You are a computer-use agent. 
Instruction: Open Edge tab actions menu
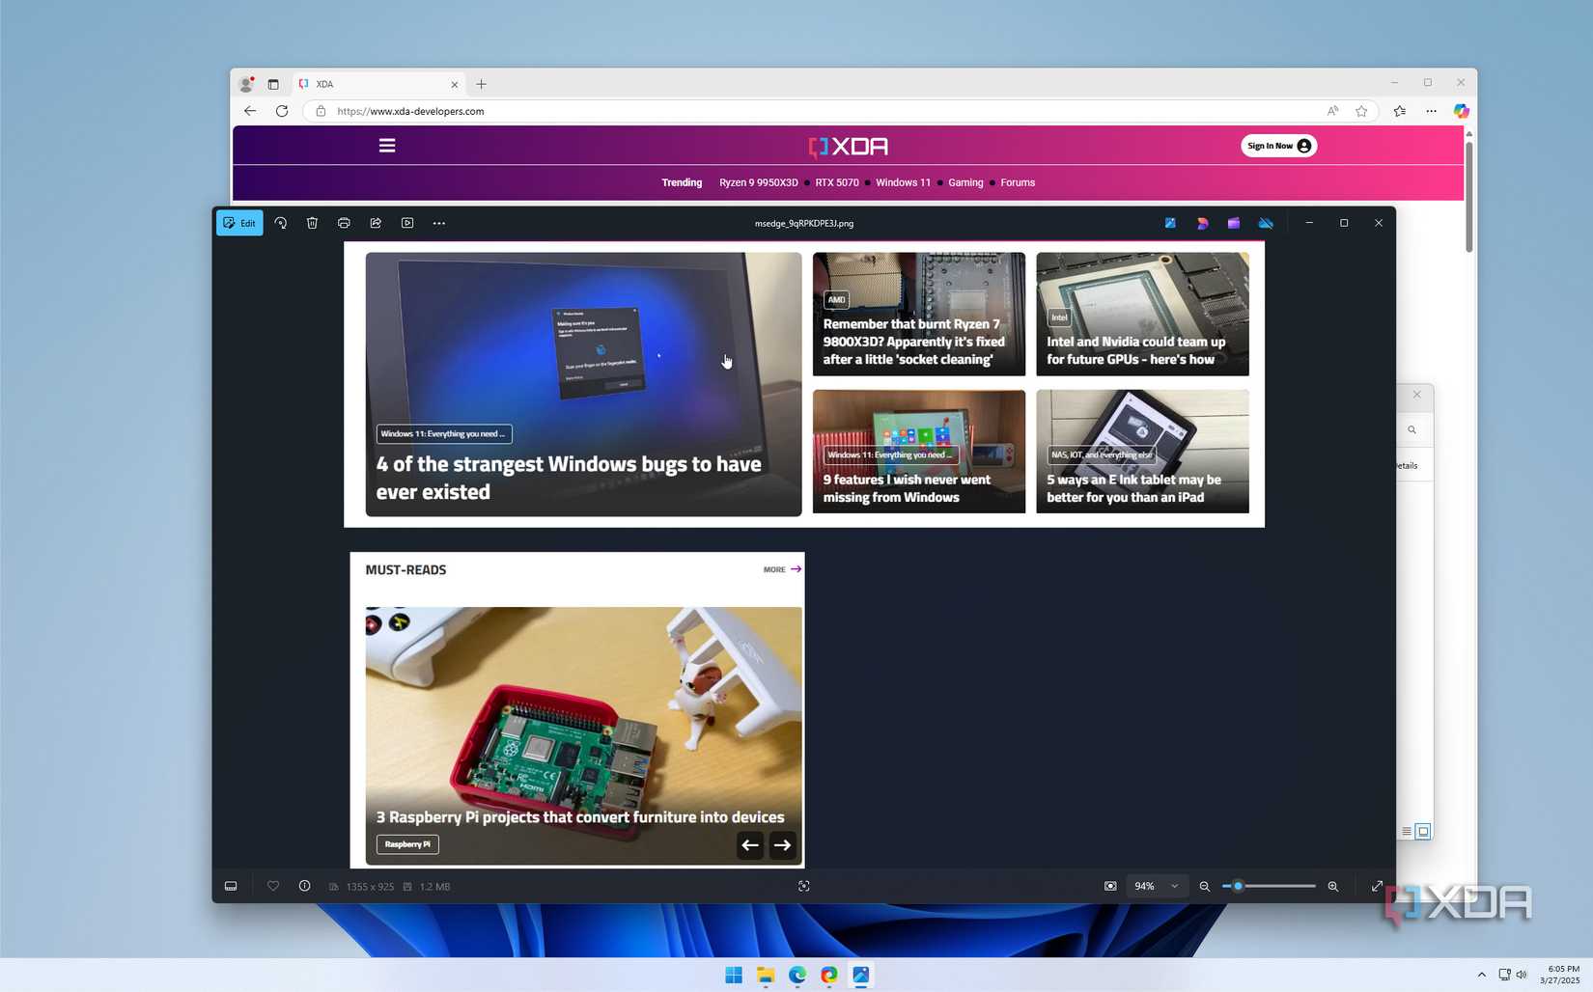coord(273,84)
